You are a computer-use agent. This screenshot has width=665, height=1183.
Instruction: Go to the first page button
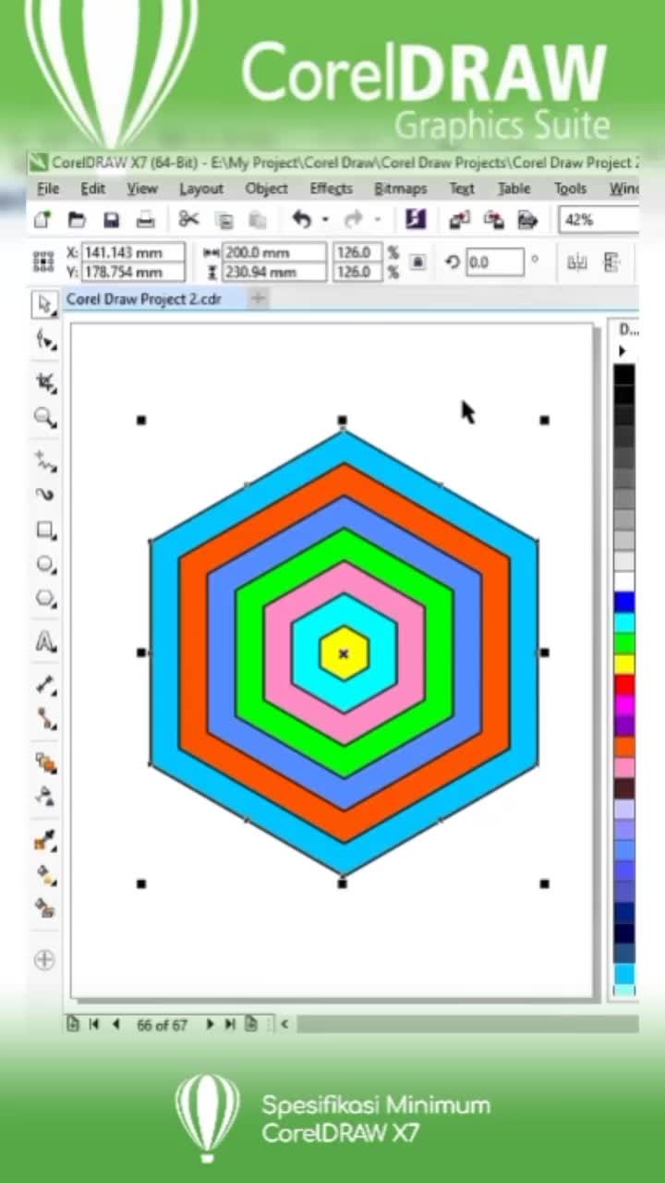click(94, 1024)
